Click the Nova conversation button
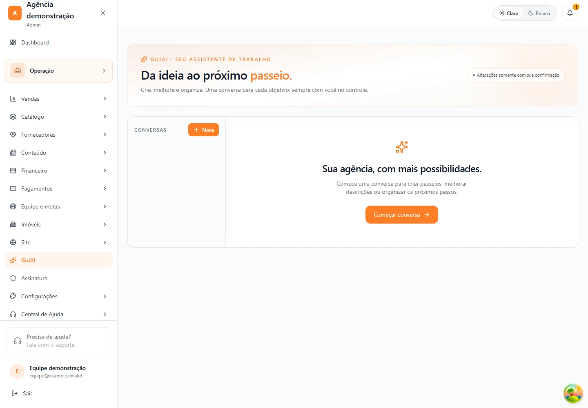The width and height of the screenshot is (588, 408). tap(203, 130)
